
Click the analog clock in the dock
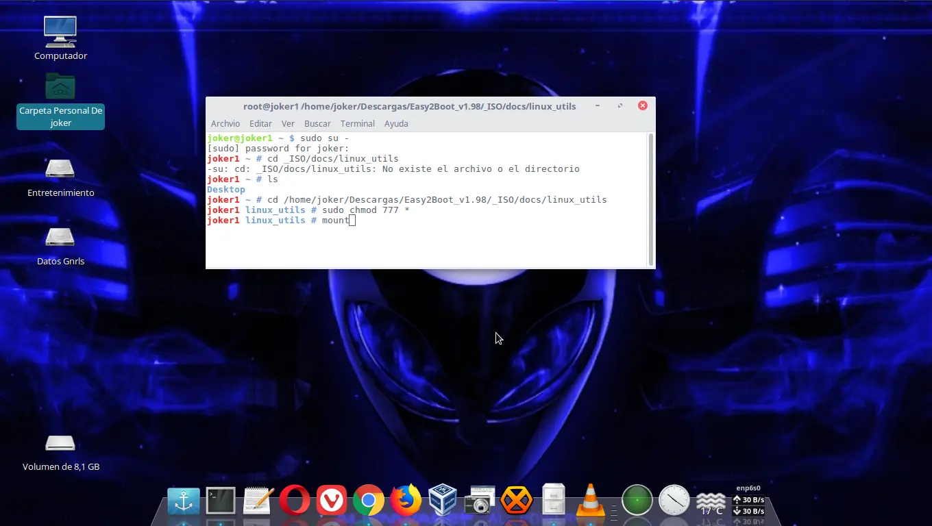674,500
